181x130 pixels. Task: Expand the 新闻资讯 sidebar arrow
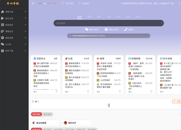(x=26, y=25)
